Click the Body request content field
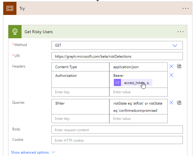 (x=117, y=130)
